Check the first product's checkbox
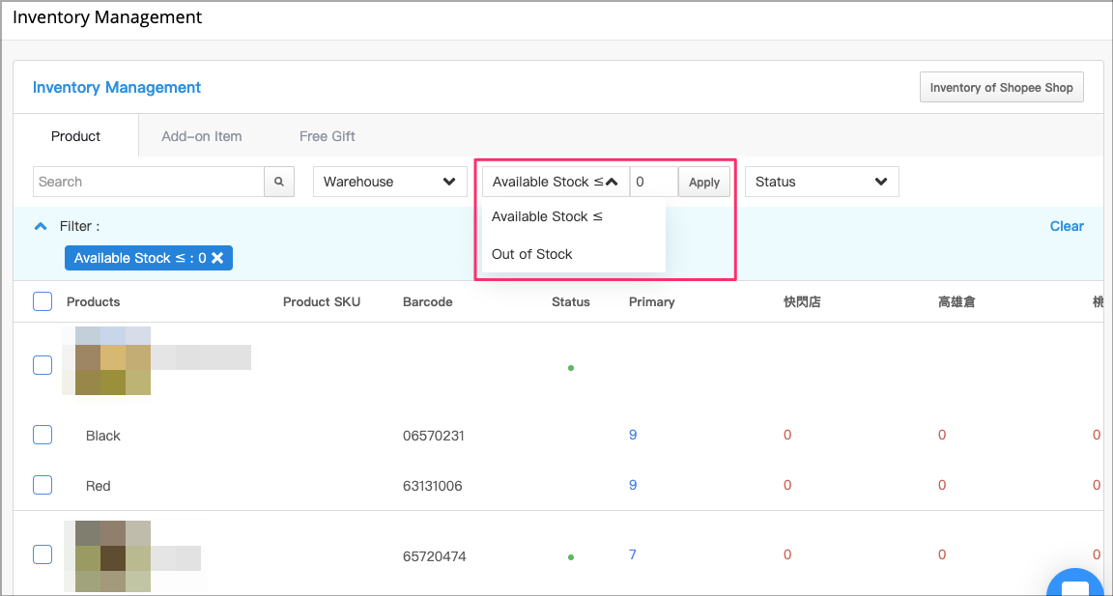The image size is (1113, 596). pos(43,365)
